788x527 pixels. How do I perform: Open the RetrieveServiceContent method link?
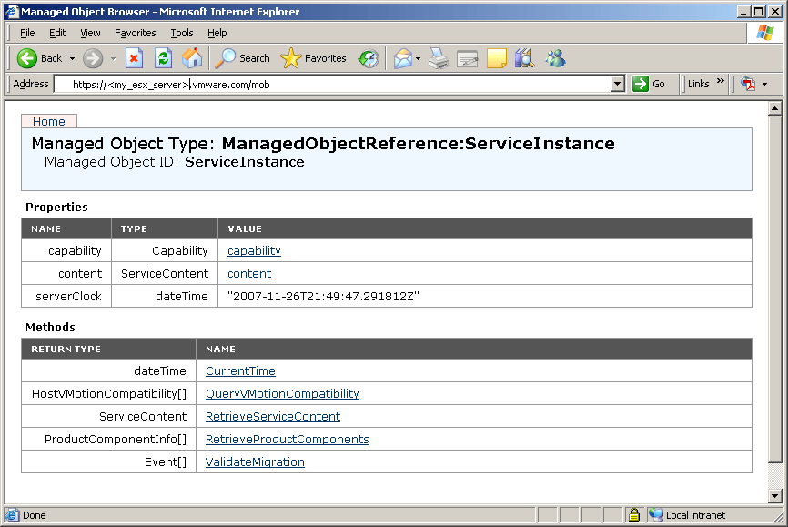coord(273,417)
